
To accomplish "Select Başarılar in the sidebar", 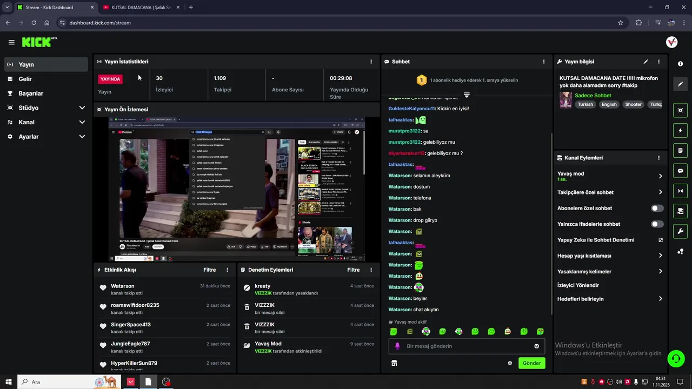I will coord(46,93).
